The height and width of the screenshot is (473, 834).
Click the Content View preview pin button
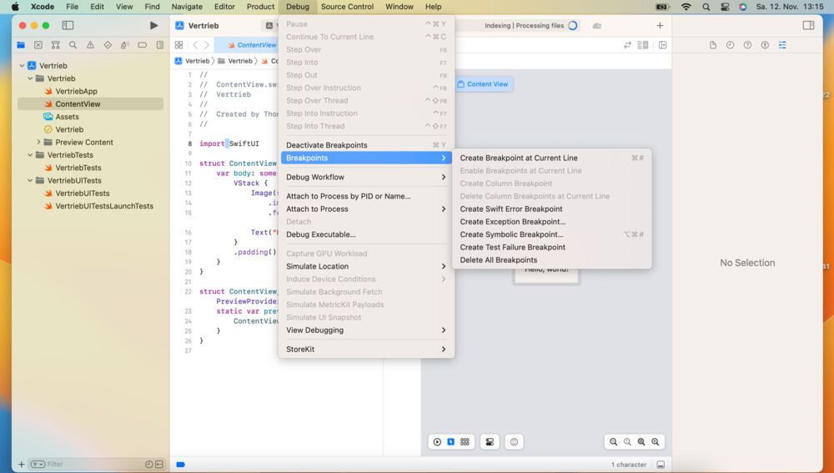[483, 84]
